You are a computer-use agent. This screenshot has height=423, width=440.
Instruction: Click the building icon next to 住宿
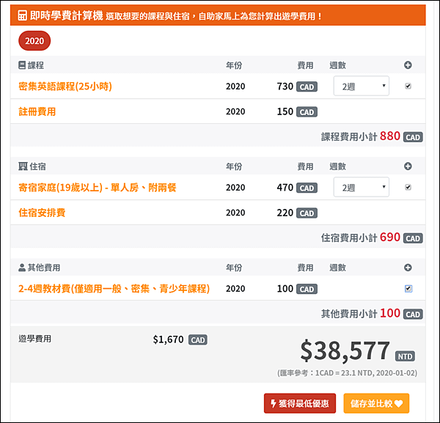pyautogui.click(x=23, y=166)
